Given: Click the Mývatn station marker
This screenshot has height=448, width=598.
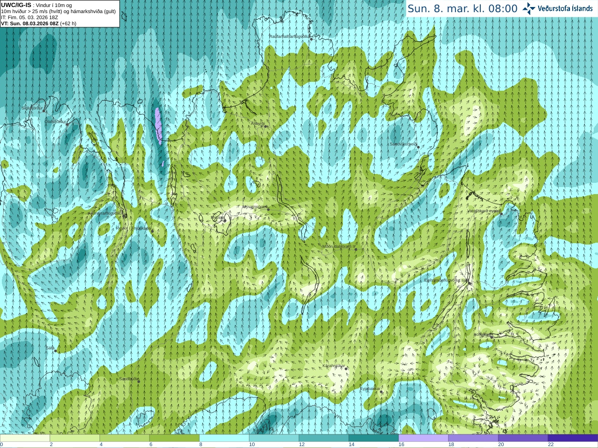Looking at the screenshot, I should click(x=224, y=220).
